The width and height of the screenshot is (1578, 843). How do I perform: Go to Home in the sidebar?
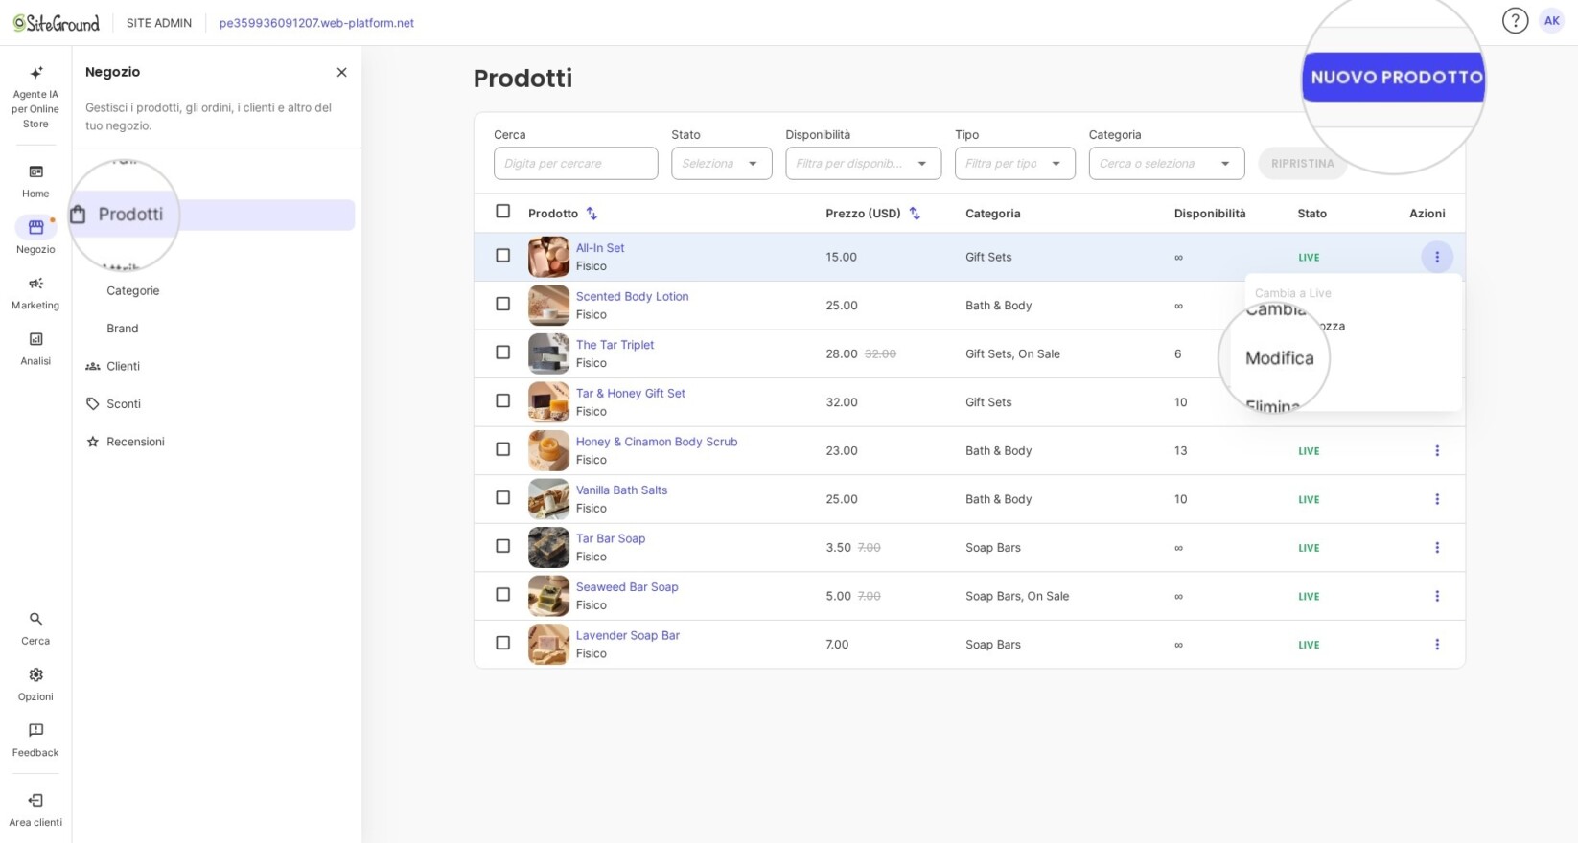pyautogui.click(x=35, y=181)
